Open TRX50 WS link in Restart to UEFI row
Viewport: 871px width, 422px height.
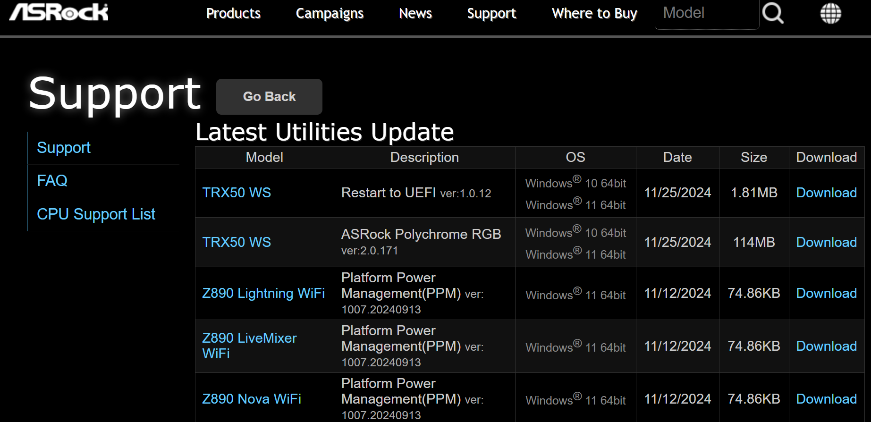pos(237,193)
